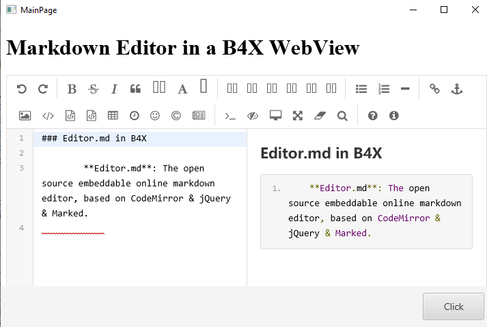Insert an HTML entity via copyright icon

click(x=176, y=116)
